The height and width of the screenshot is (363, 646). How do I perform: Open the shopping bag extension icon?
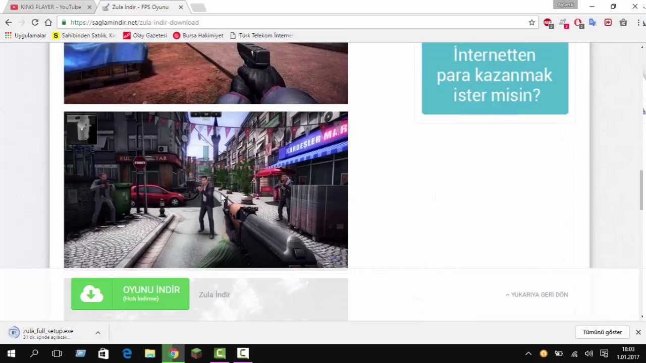[x=623, y=23]
